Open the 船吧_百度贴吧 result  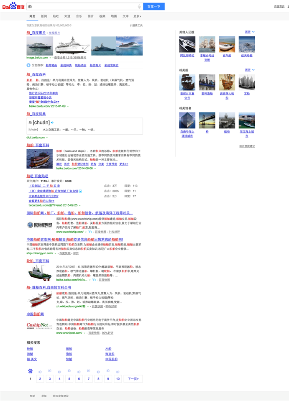[x=37, y=176]
